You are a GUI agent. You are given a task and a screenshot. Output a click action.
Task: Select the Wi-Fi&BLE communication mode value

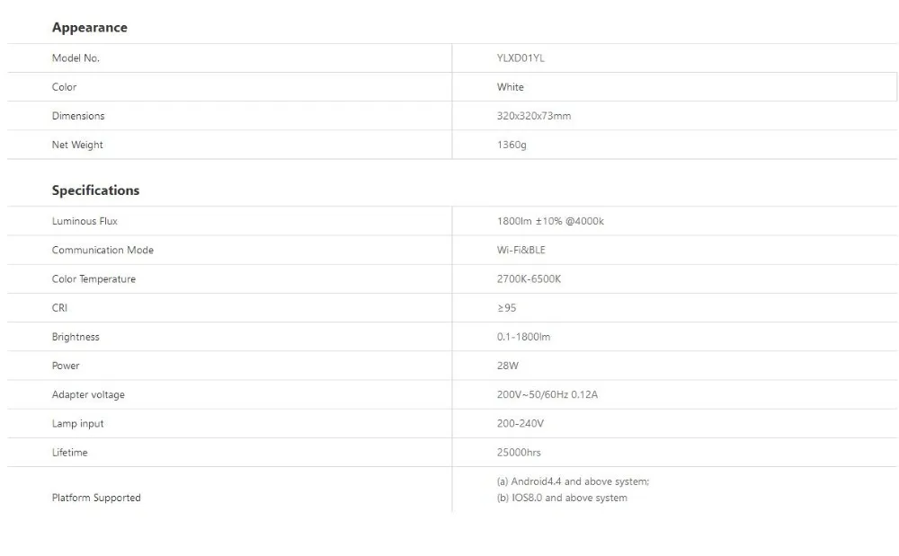pyautogui.click(x=521, y=251)
